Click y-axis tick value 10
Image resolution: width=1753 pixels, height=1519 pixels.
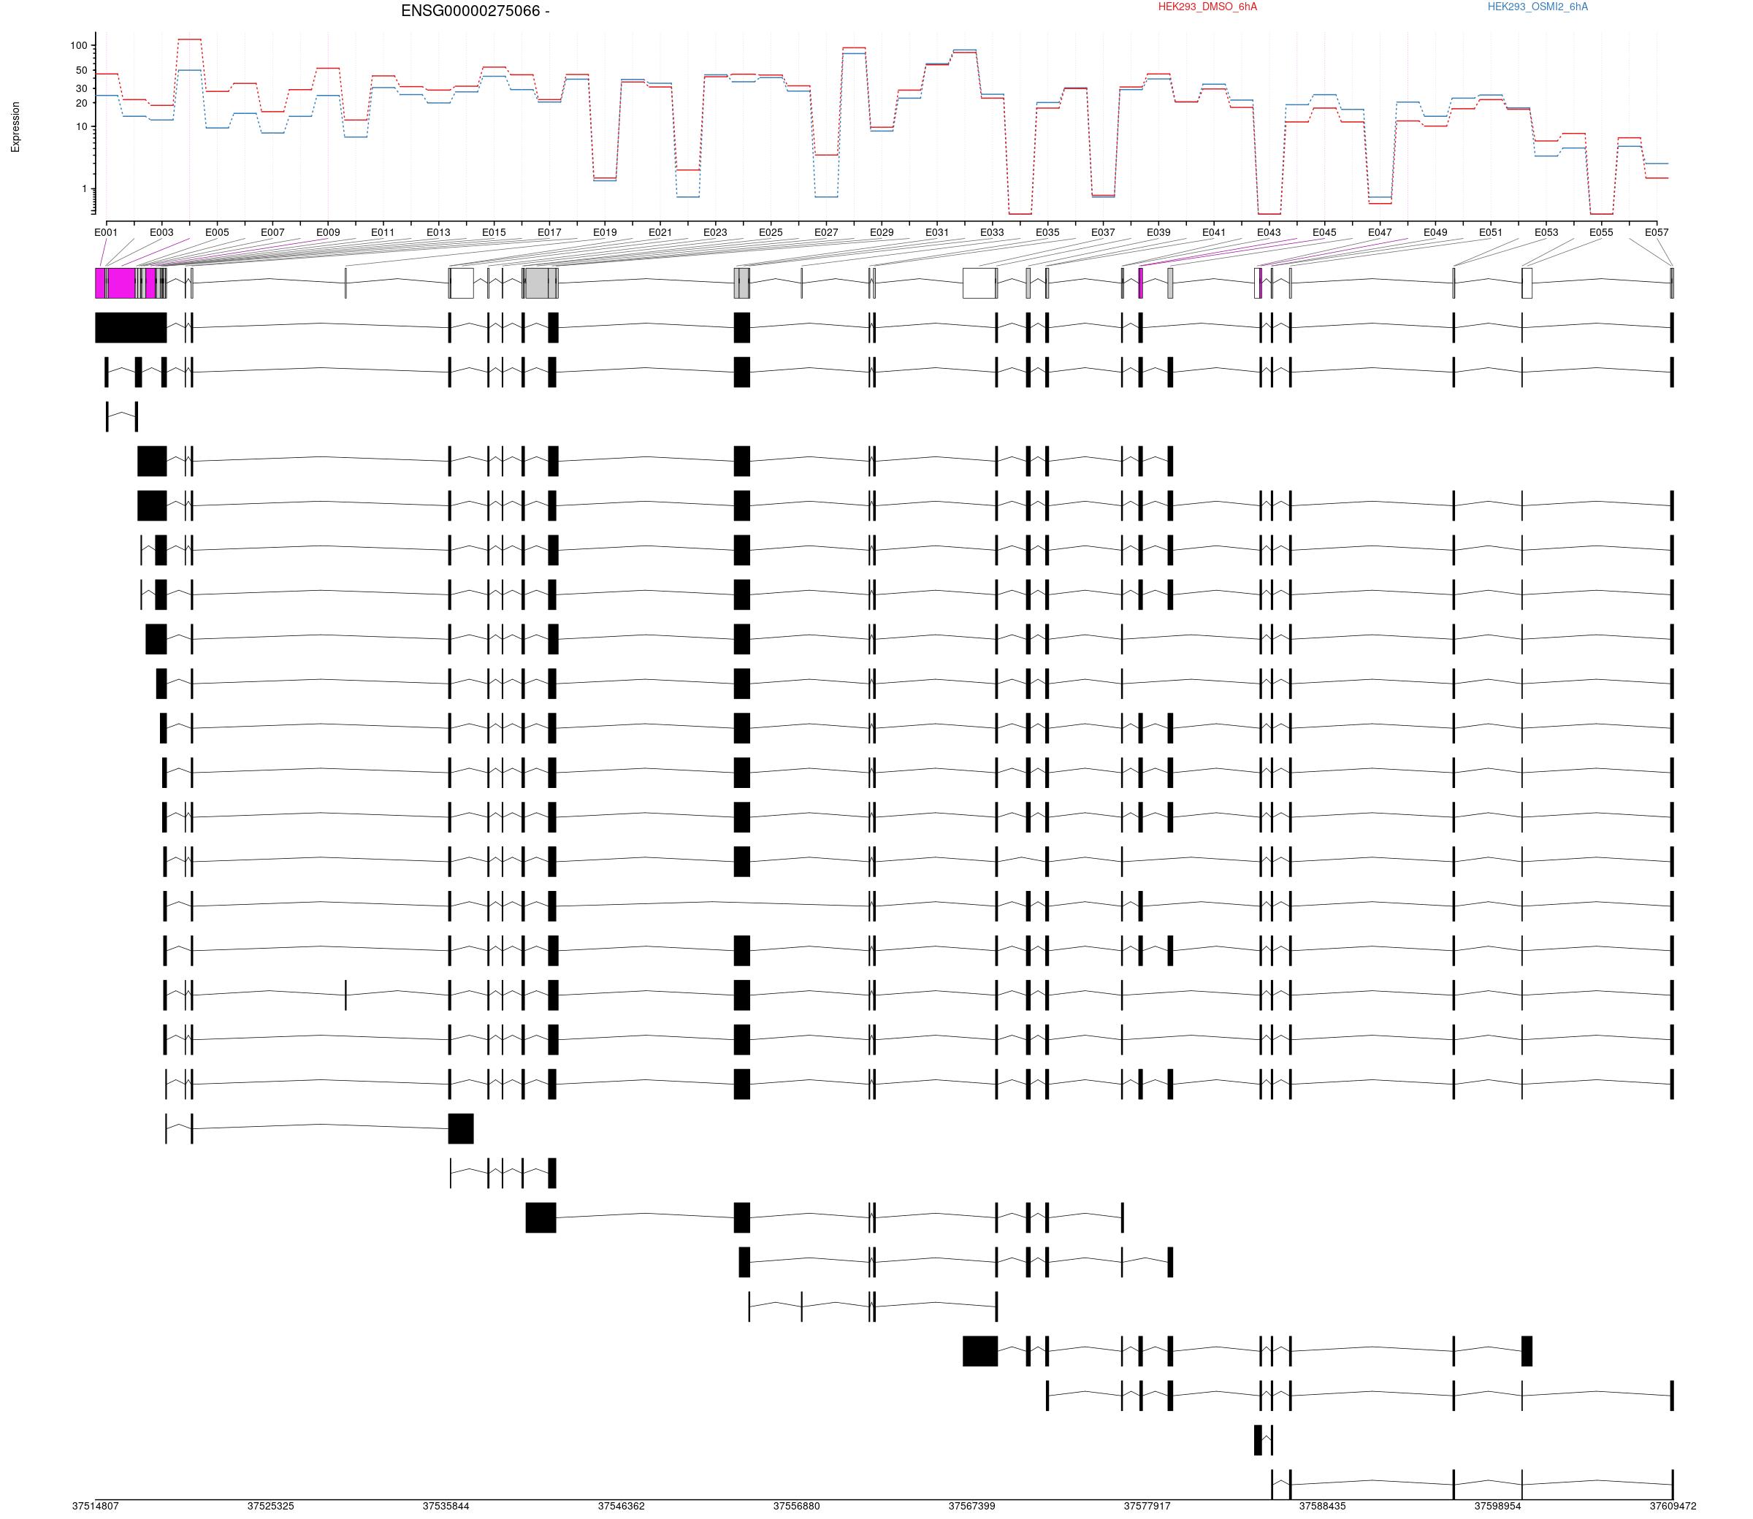tap(83, 127)
